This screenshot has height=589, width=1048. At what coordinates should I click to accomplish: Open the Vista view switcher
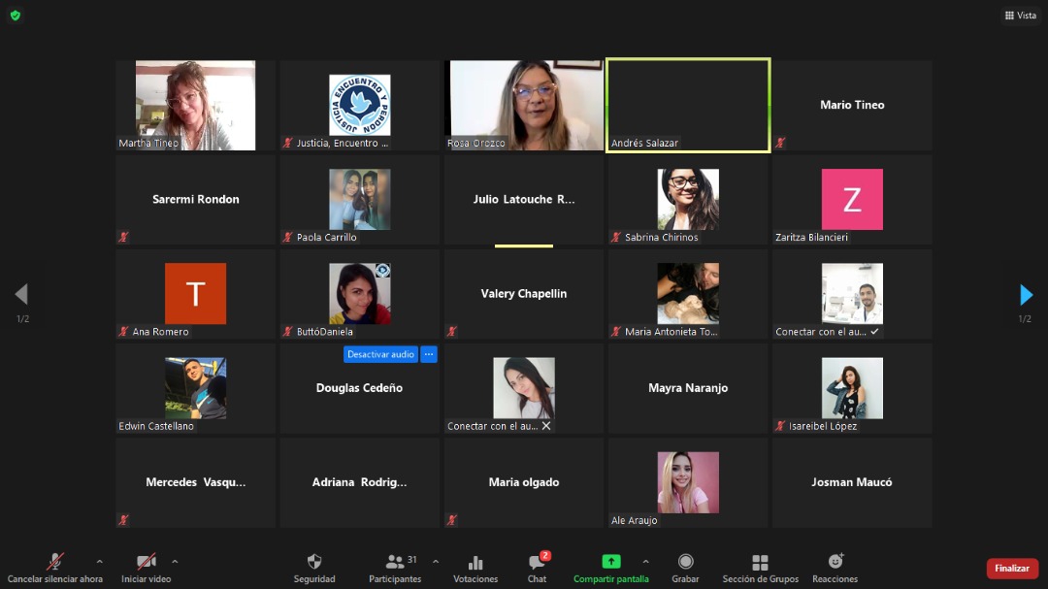[x=1020, y=16]
